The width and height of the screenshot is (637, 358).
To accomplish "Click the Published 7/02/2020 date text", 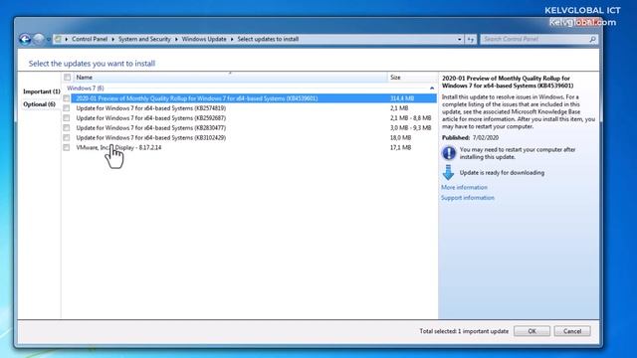I will pyautogui.click(x=470, y=137).
